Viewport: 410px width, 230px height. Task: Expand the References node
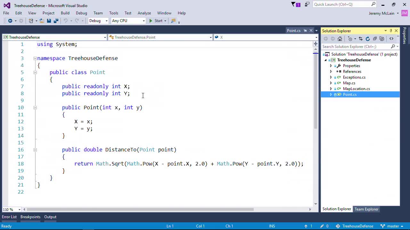[x=331, y=72]
